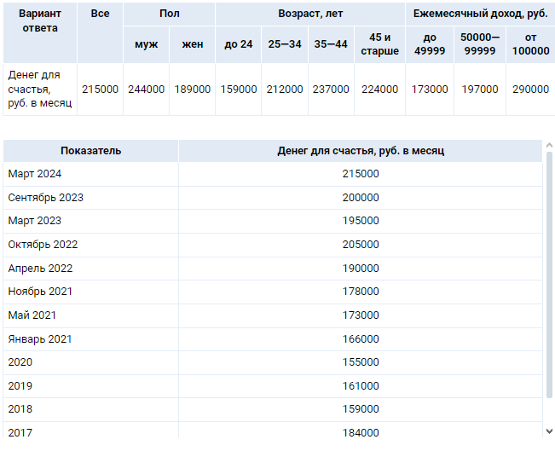Viewport: 555px width, 451px height.
Task: Click the "Пол" group header
Action: [169, 14]
